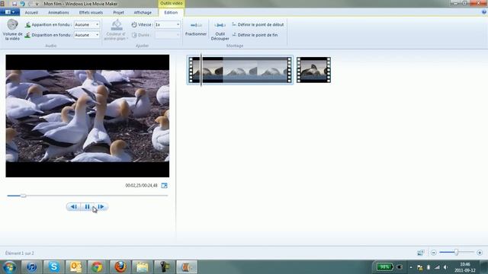The image size is (488, 274).
Task: Select the first clip in the storyboard
Action: pos(240,70)
